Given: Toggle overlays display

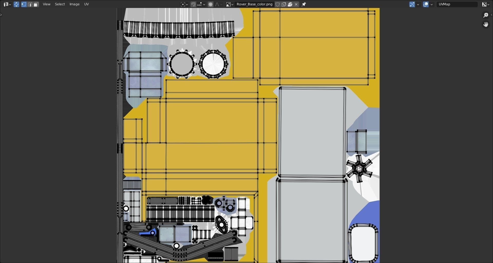Looking at the screenshot, I should [426, 4].
